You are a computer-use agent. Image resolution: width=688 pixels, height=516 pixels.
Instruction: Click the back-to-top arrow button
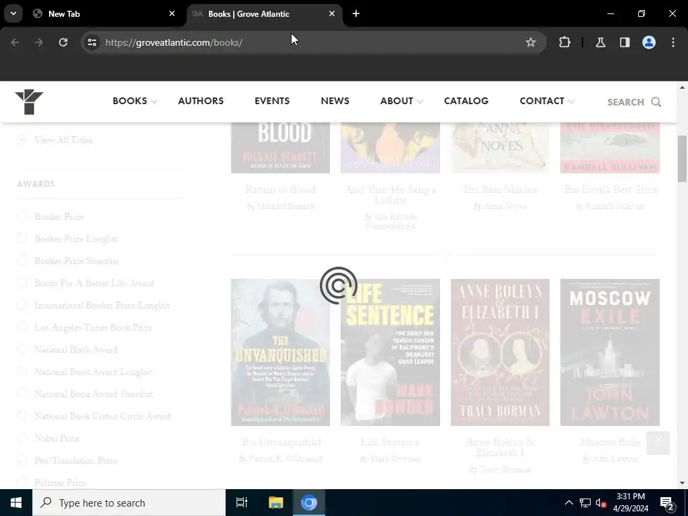[658, 443]
